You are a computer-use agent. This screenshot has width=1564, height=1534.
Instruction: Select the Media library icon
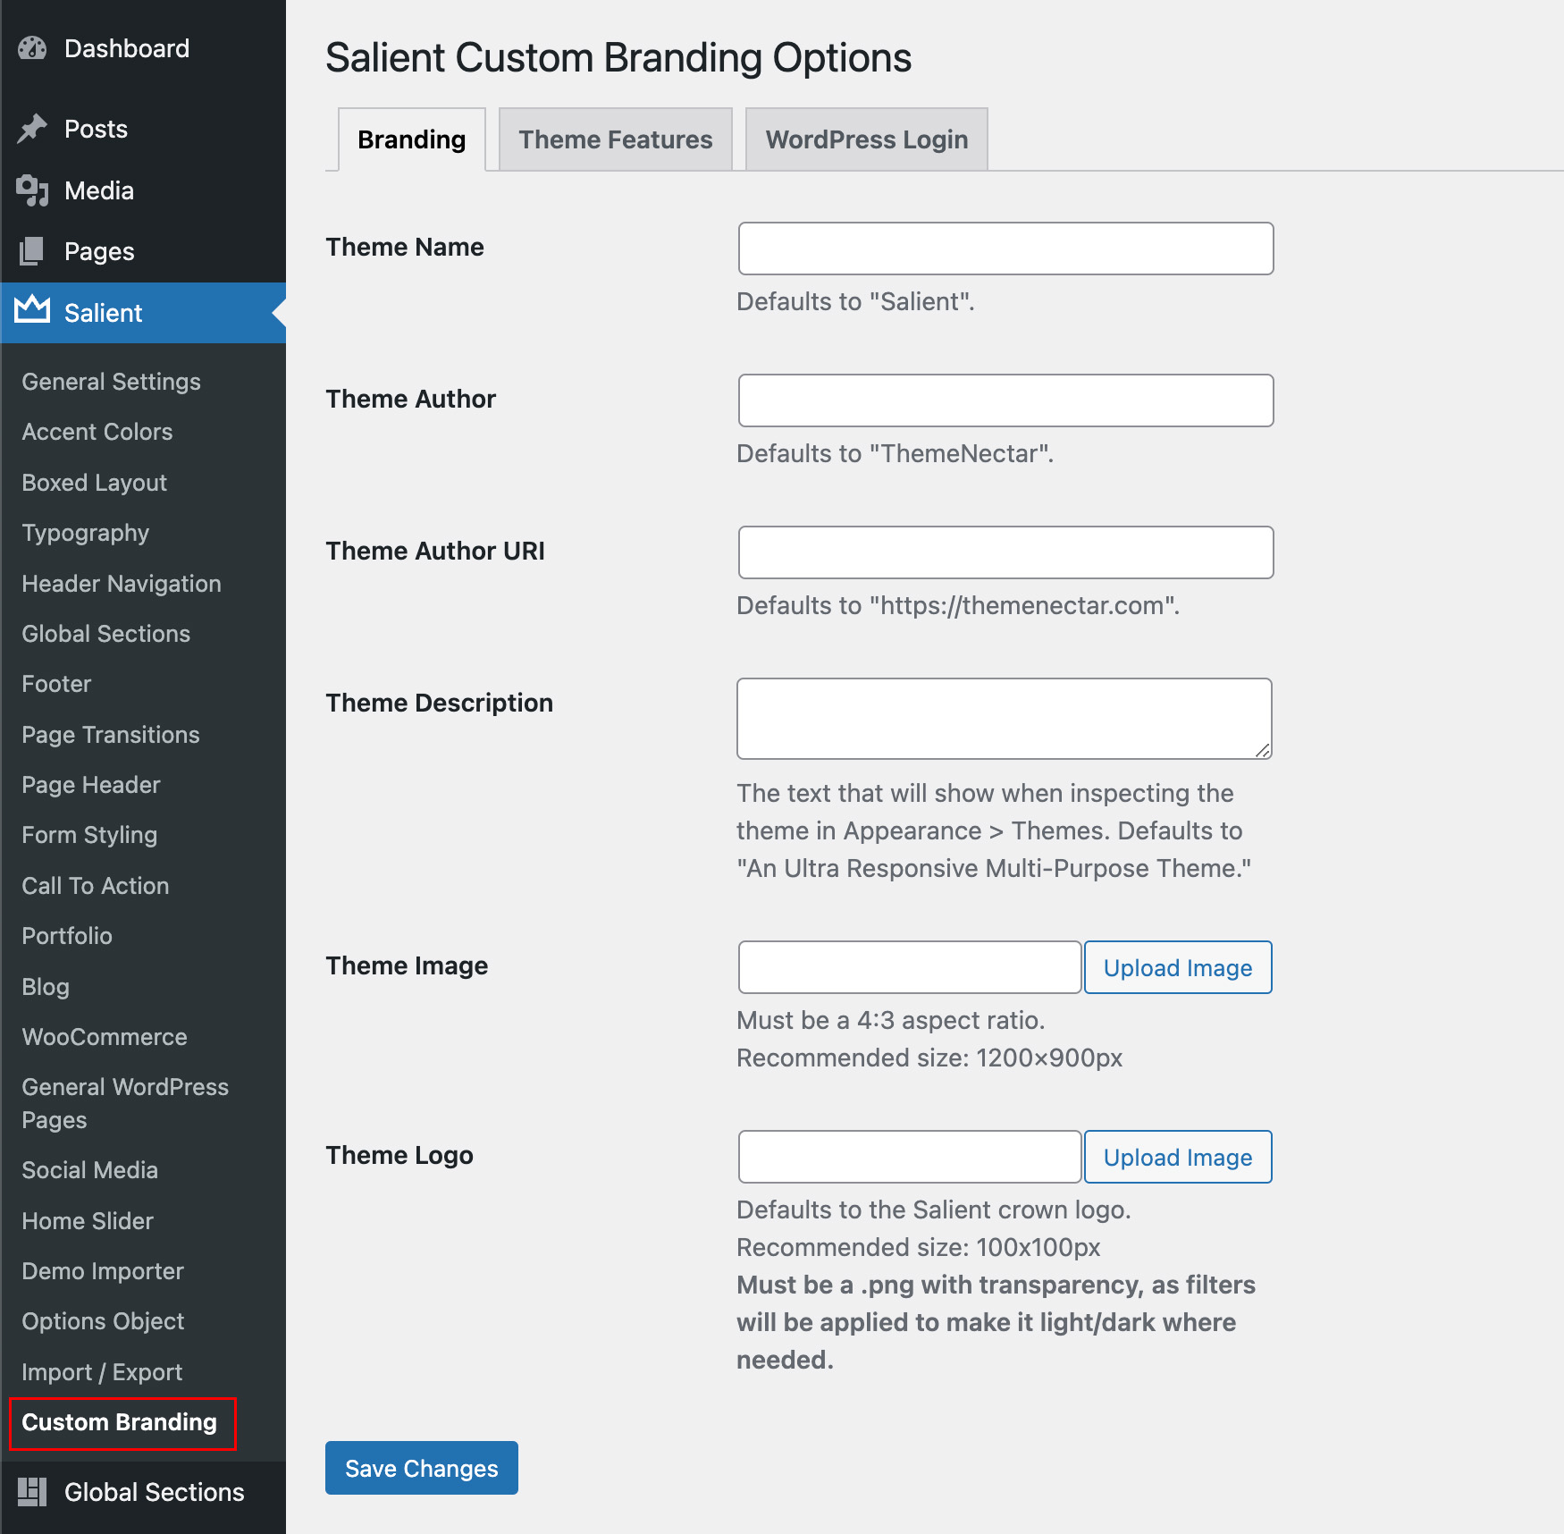31,190
